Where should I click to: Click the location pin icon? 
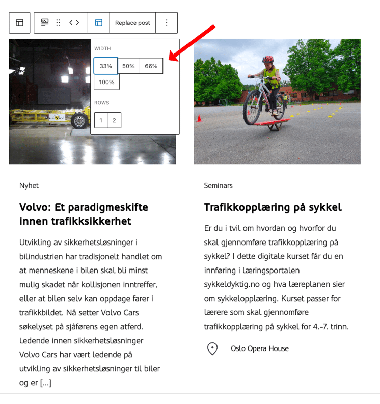[212, 348]
